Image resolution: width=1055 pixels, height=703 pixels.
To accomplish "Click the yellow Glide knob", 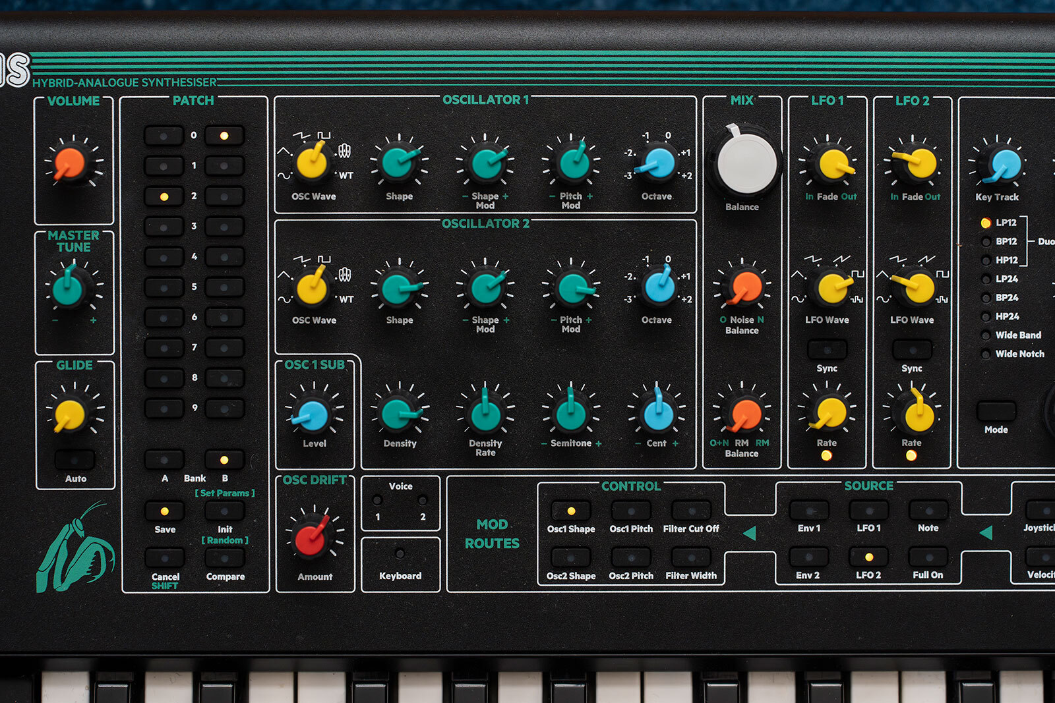I will pyautogui.click(x=70, y=414).
